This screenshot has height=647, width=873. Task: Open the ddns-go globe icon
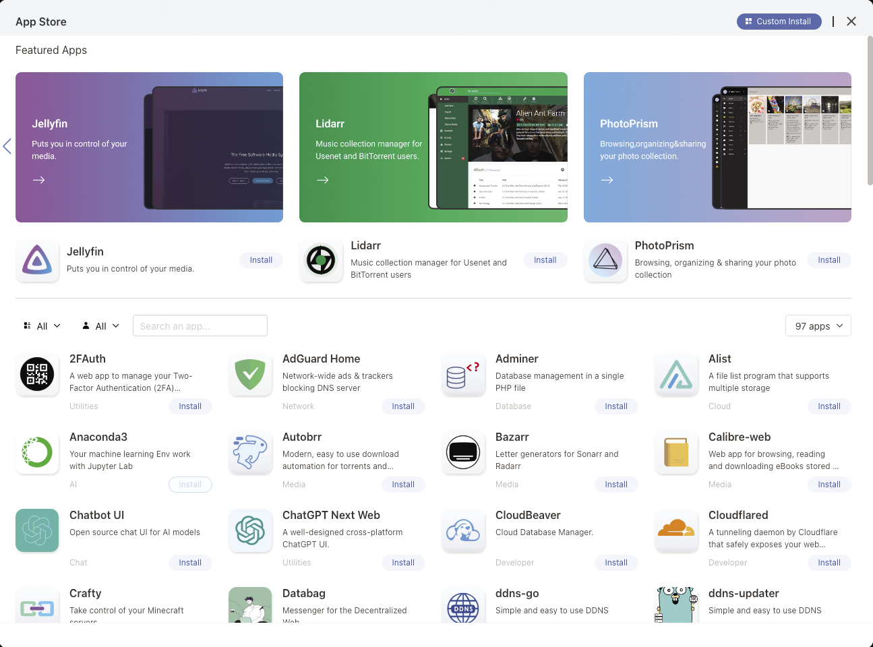click(x=463, y=605)
